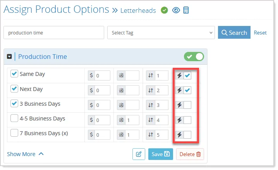Uncheck the Same Day option checkbox
Viewport: 278px width, 170px height.
(14, 74)
